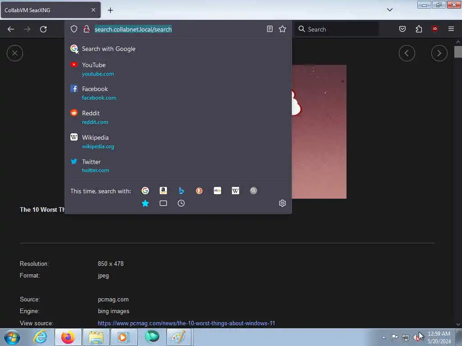Search this time with DuckDuckGo icon
462x346 pixels.
199,191
